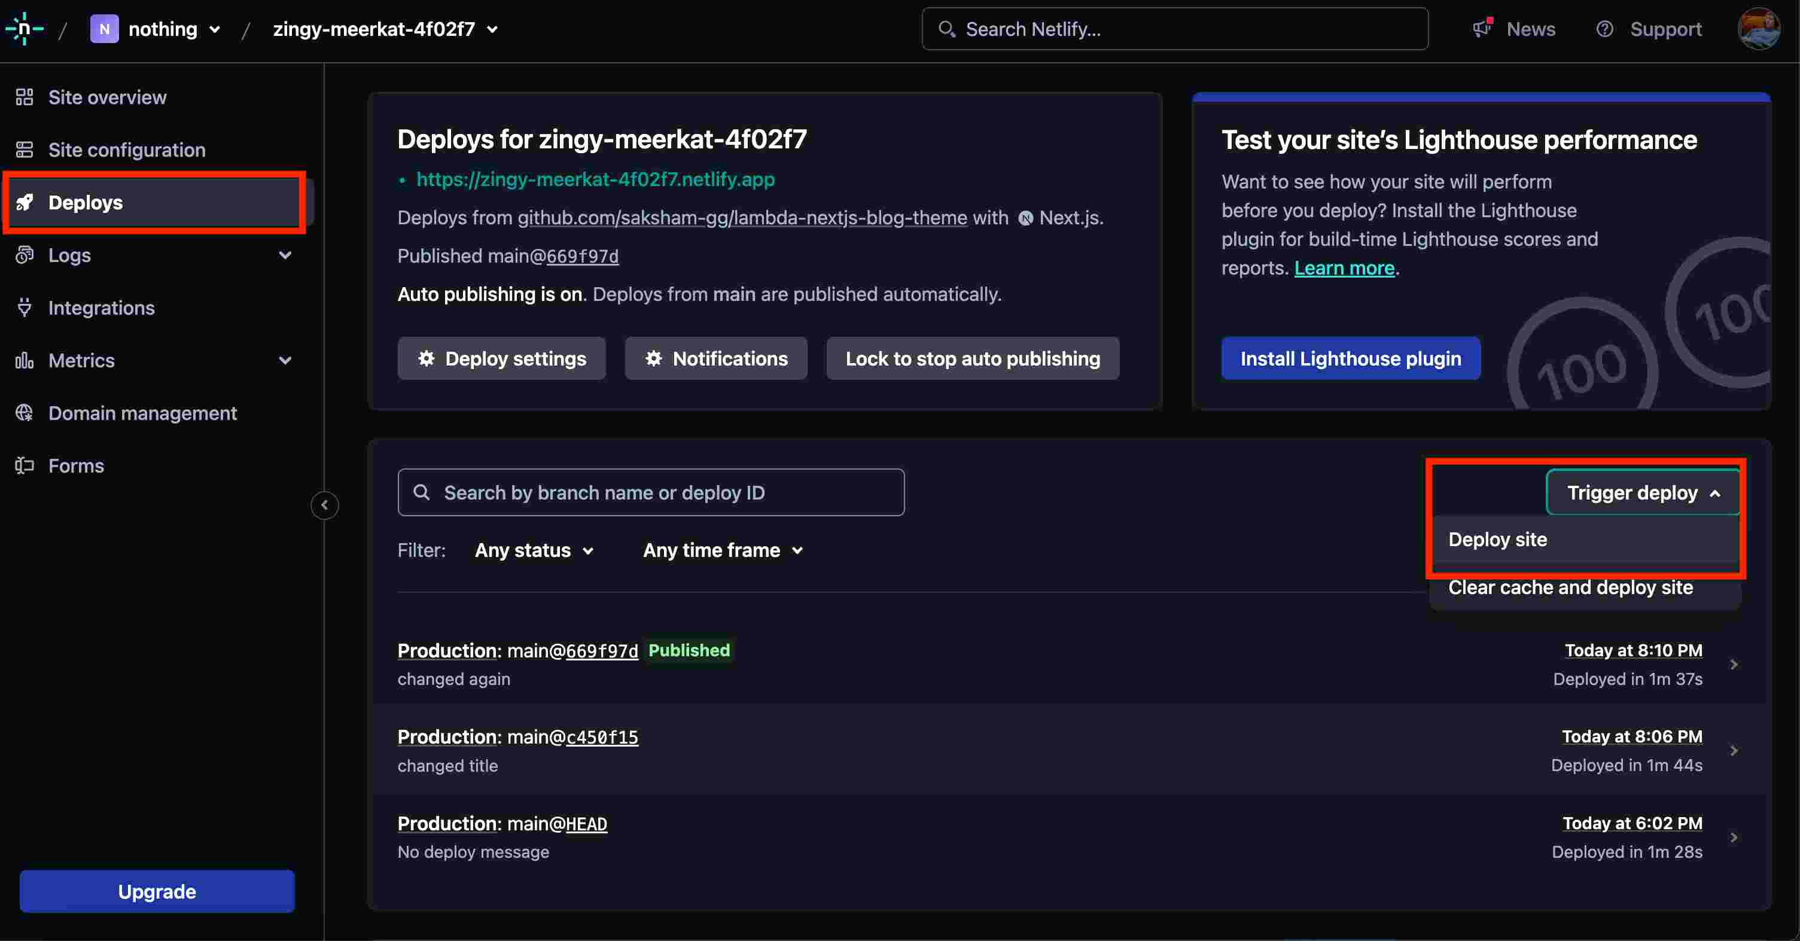1800x941 pixels.
Task: Click the Integrations plug icon
Action: 25,307
